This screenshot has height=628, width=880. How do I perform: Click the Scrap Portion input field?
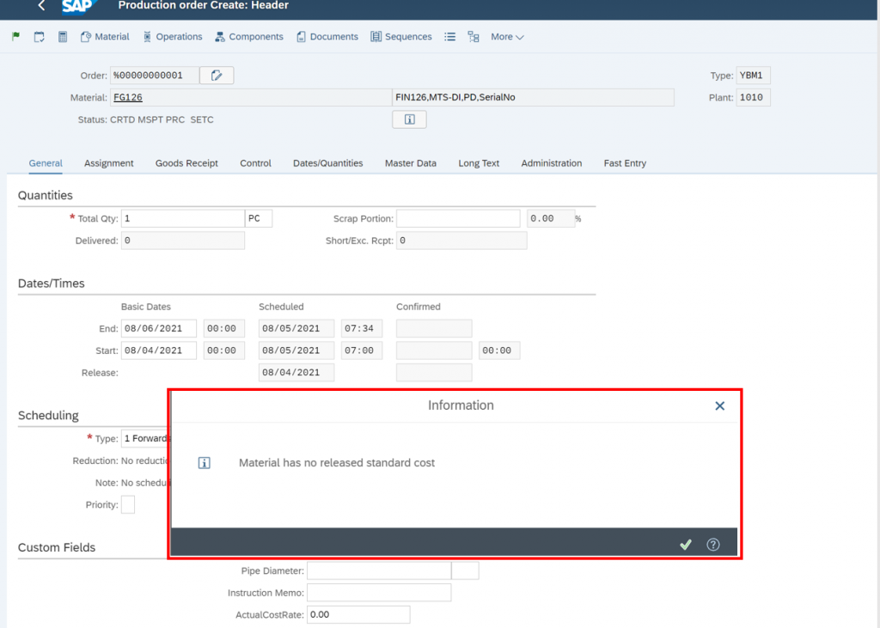[459, 218]
